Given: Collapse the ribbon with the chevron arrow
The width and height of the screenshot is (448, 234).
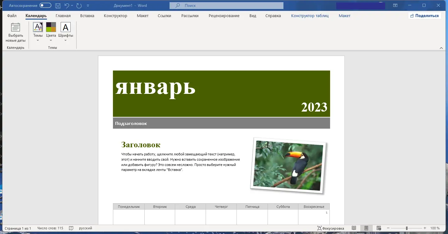Looking at the screenshot, I should [x=441, y=48].
